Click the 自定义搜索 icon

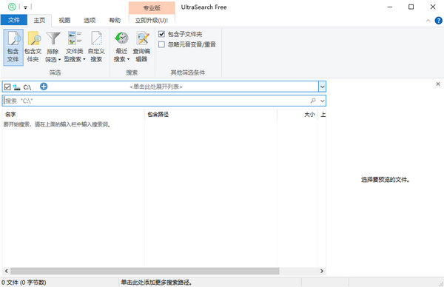pos(96,47)
